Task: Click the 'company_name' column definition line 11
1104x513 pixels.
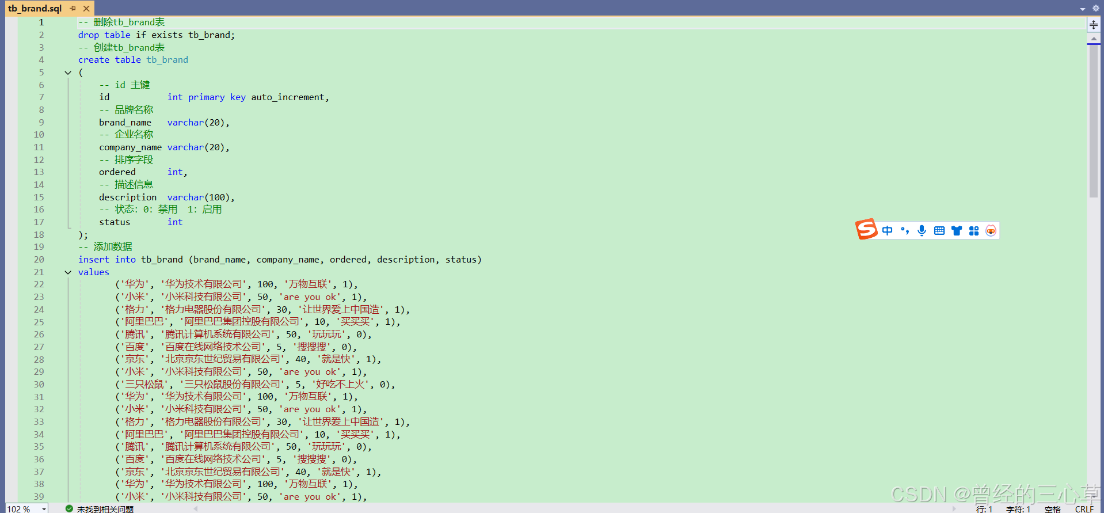Action: [x=164, y=147]
